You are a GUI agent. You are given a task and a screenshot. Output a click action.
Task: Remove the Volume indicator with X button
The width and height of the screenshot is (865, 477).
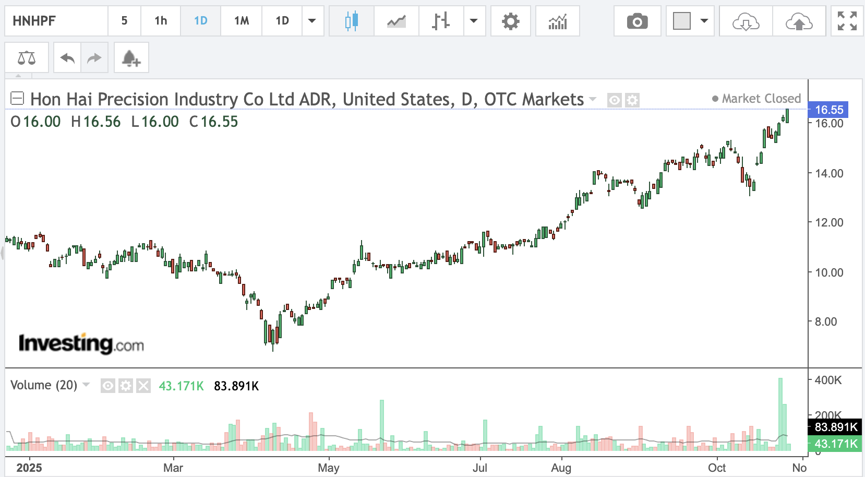pyautogui.click(x=143, y=386)
